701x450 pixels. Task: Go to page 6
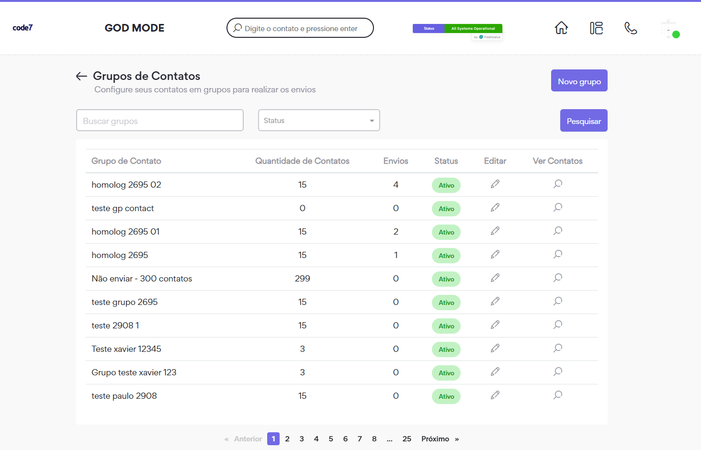(x=345, y=439)
